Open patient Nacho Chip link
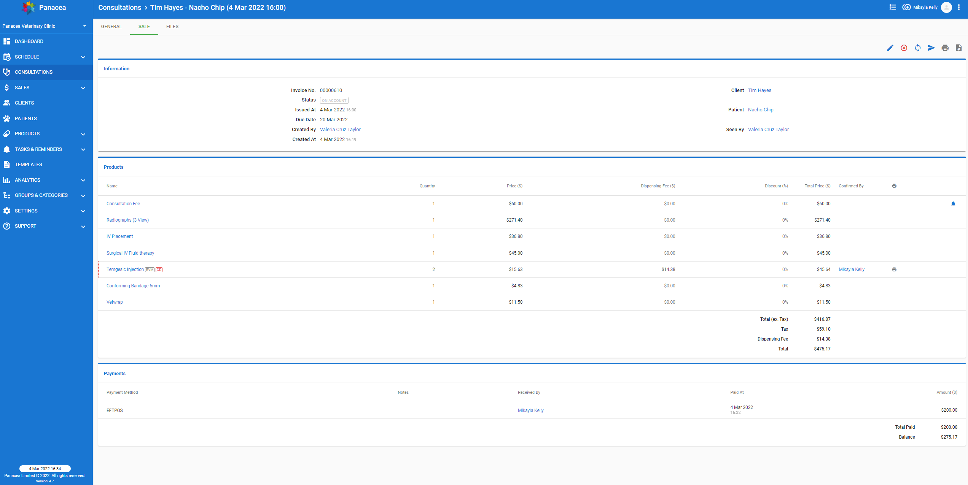968x485 pixels. pos(760,110)
